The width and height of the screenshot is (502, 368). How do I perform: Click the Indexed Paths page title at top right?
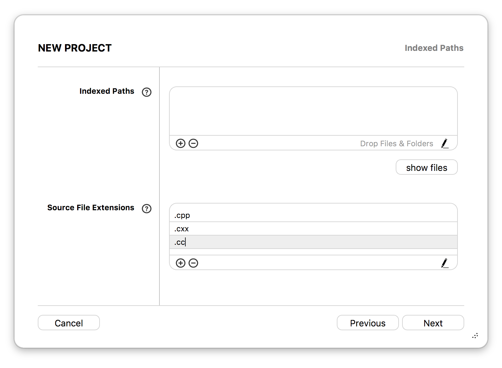click(x=434, y=48)
